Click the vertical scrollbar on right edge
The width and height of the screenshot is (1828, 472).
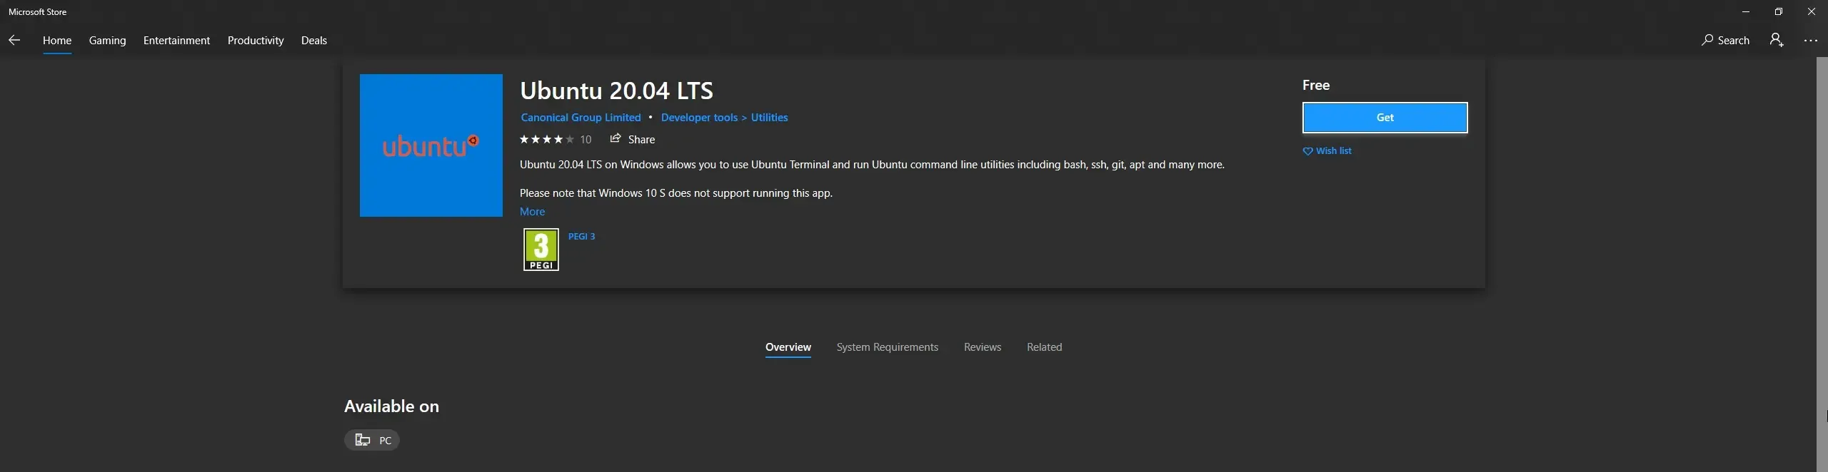[1822, 265]
